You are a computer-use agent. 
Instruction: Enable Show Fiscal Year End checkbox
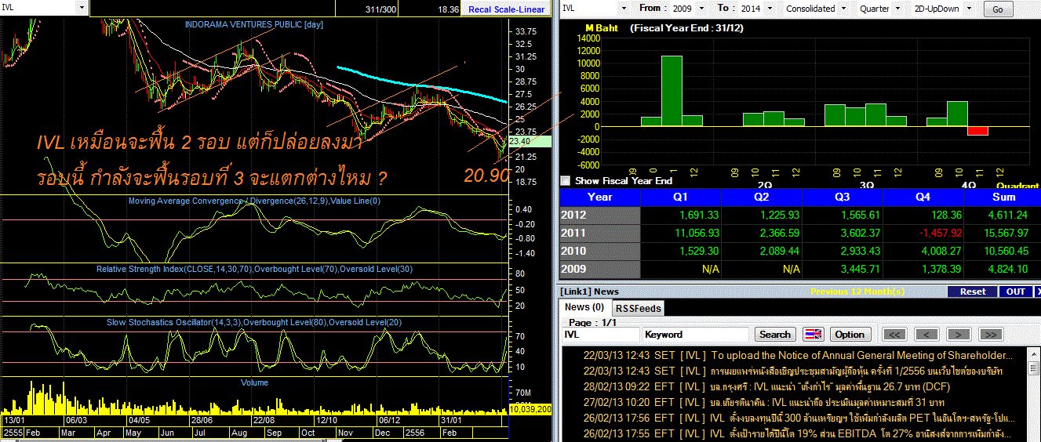tap(566, 180)
